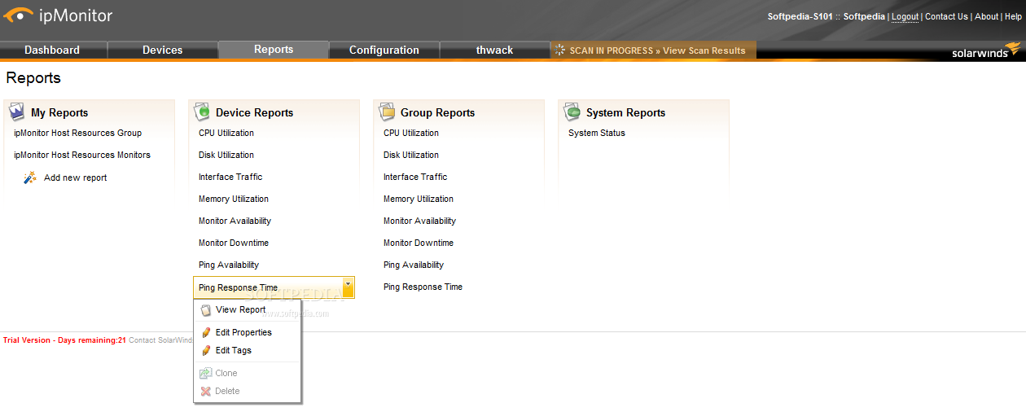The image size is (1026, 412).
Task: Open Group Reports Monitor Downtime
Action: (419, 243)
